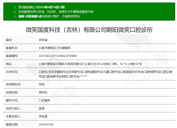Select the value 长春市朝阳区卫生健康局
This screenshot has height=128, width=177.
pyautogui.click(x=55, y=48)
